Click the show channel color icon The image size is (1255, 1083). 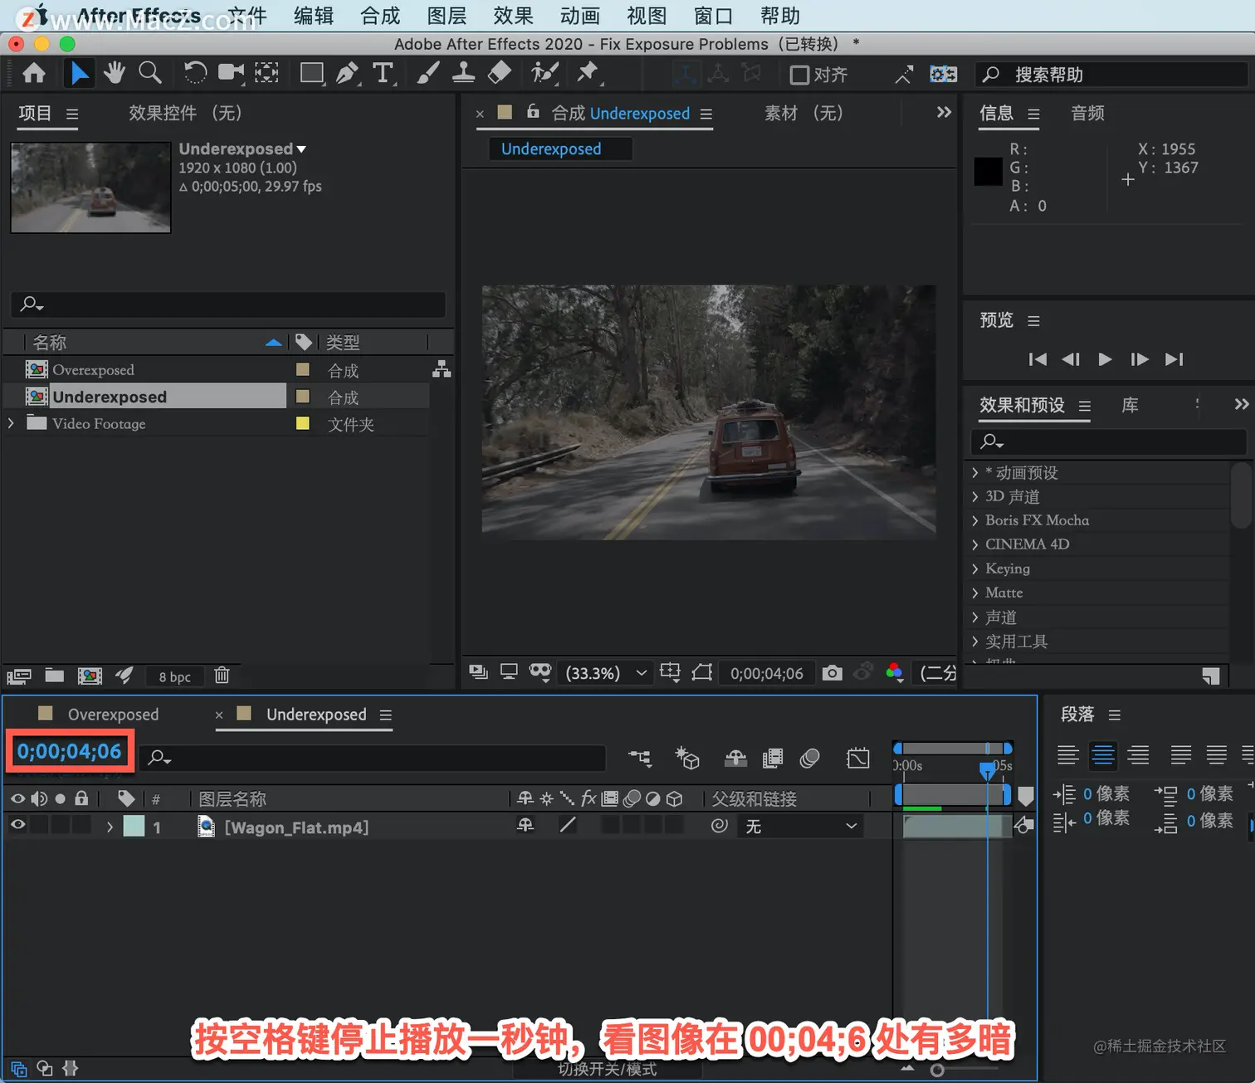(895, 673)
